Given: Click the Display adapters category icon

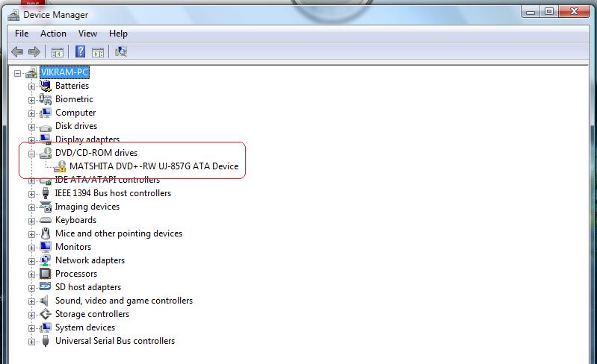Looking at the screenshot, I should coord(46,139).
